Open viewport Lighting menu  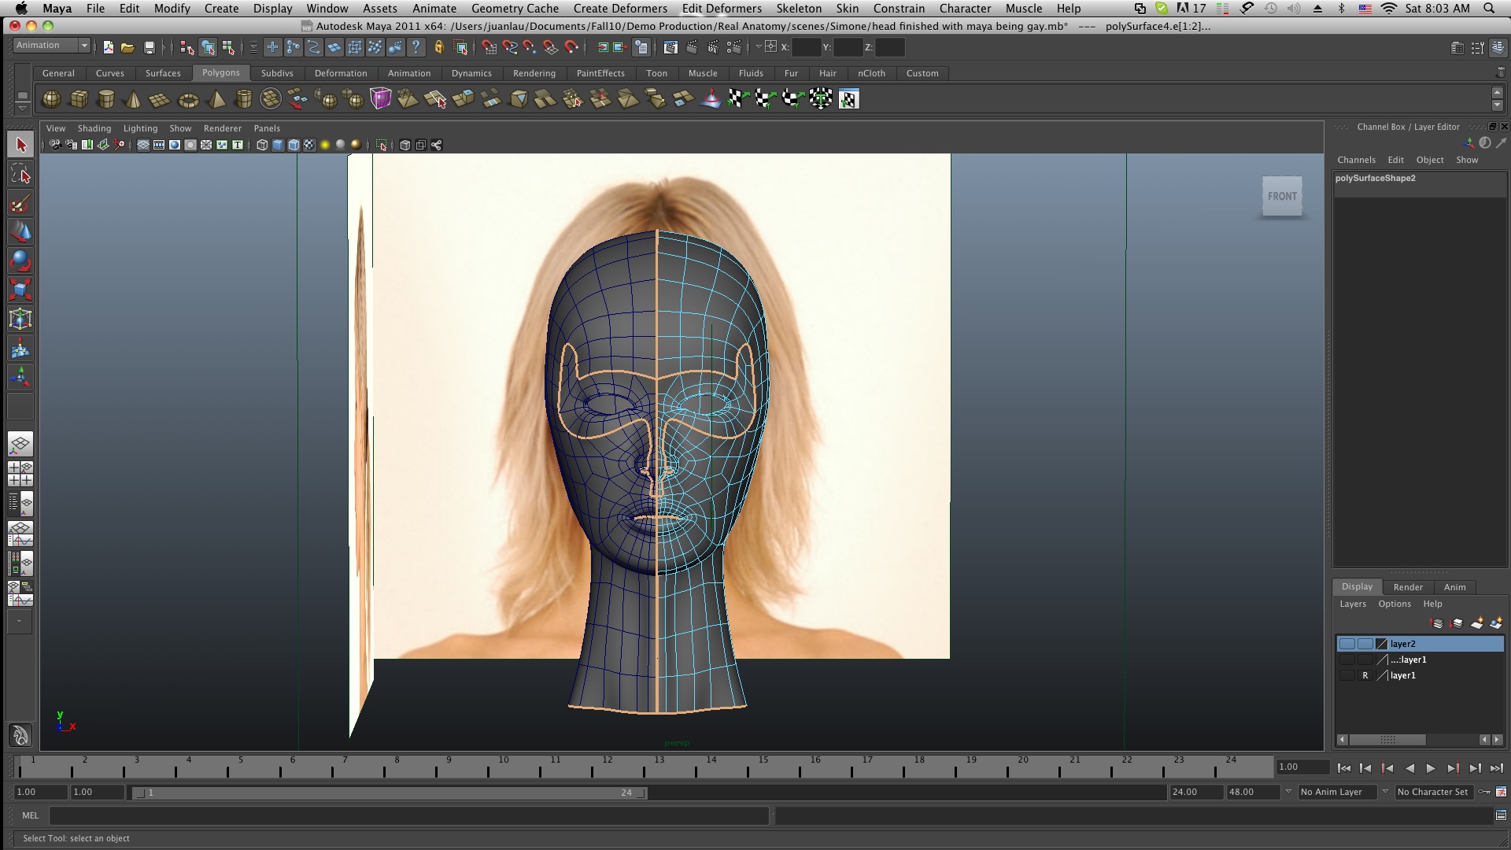(140, 128)
